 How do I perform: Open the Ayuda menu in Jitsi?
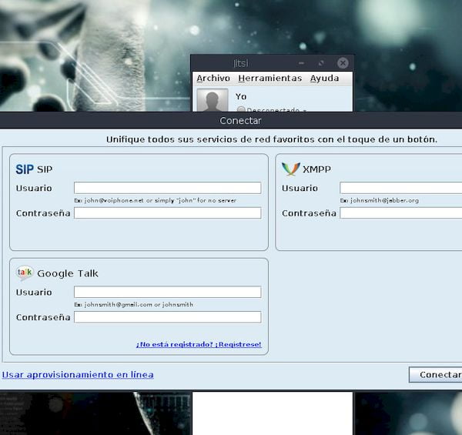[x=324, y=79]
